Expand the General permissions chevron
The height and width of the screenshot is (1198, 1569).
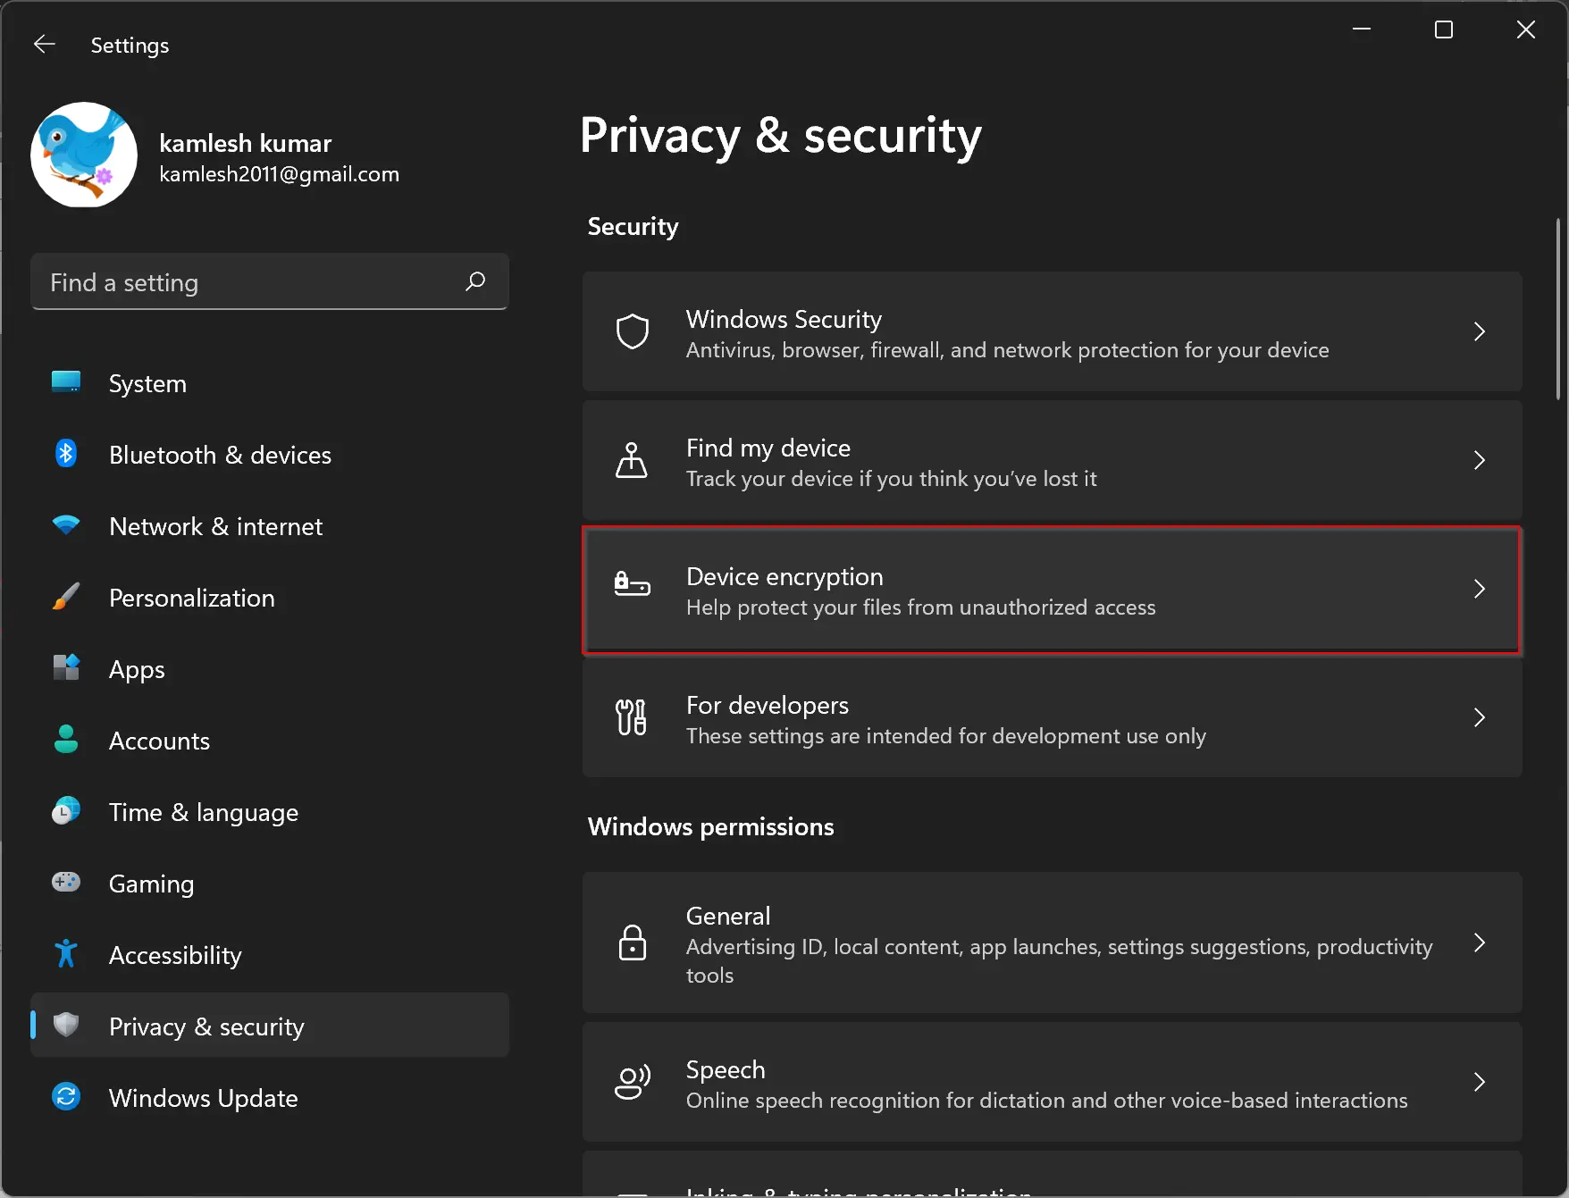click(1479, 942)
